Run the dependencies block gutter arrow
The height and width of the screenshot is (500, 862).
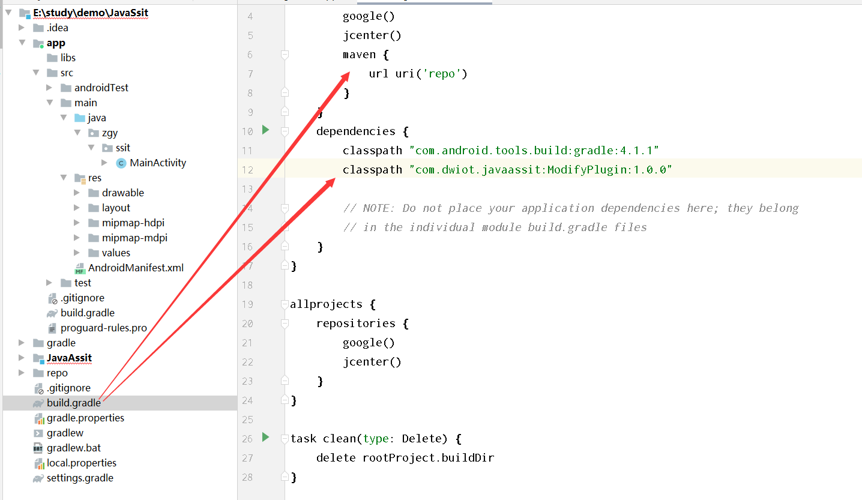[x=266, y=130]
